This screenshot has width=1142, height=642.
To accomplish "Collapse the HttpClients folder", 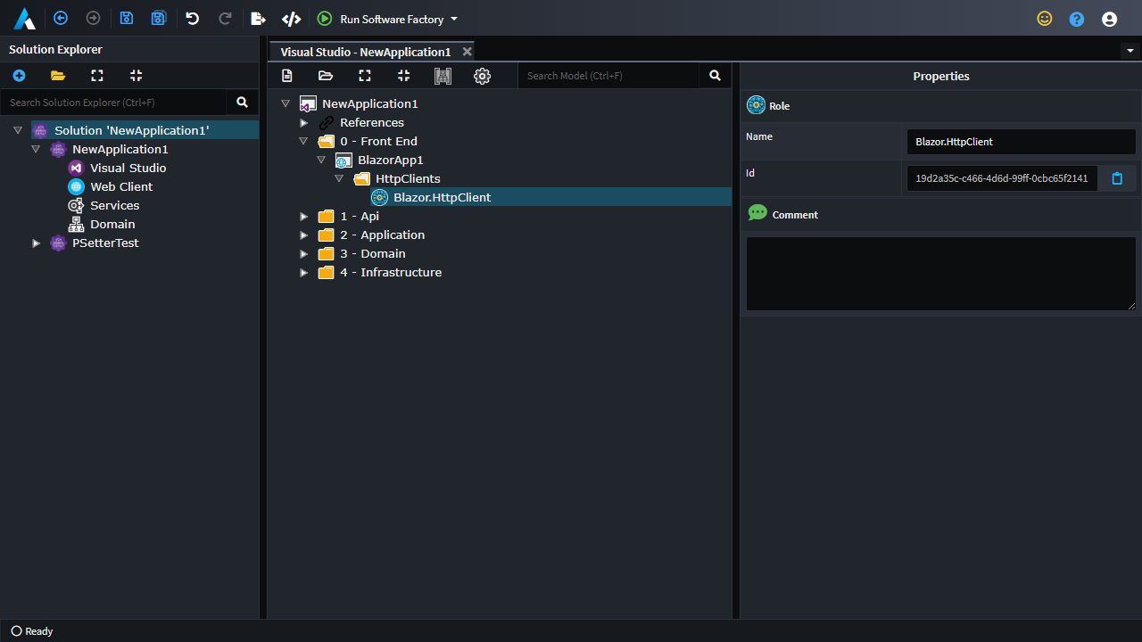I will click(x=339, y=178).
